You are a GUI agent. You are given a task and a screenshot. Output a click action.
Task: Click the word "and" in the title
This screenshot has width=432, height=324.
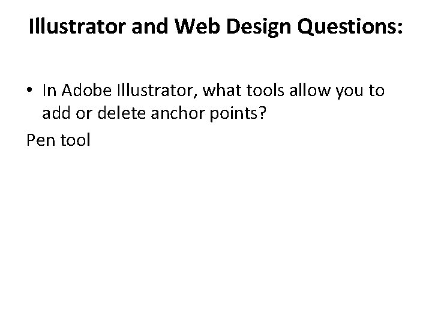click(x=150, y=26)
